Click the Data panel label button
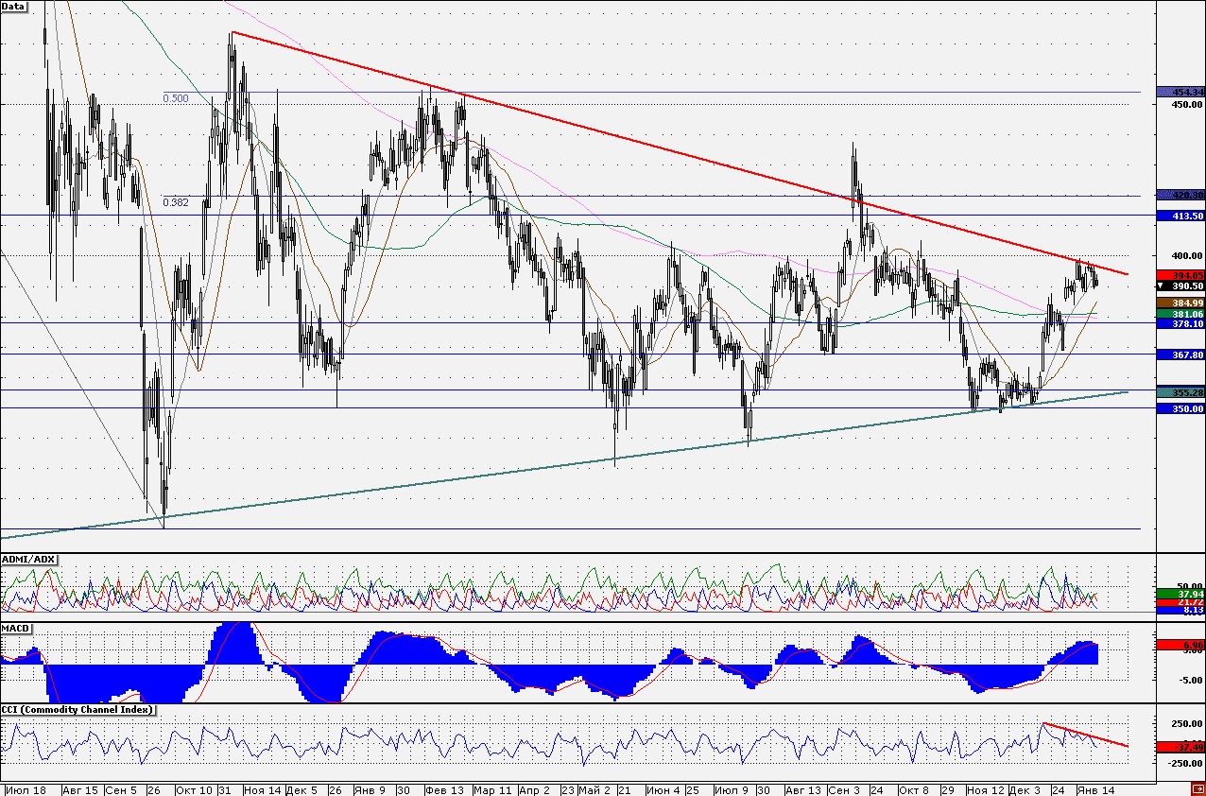Screen dimensions: 1206x796 pos(13,6)
